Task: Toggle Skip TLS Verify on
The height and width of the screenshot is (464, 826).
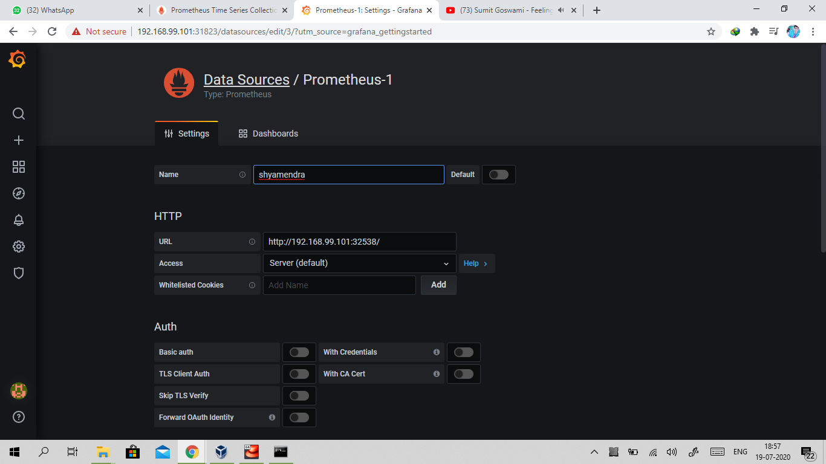Action: click(x=299, y=395)
